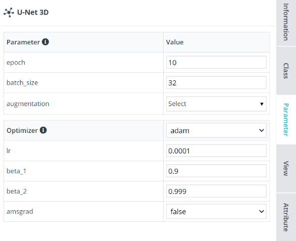Click the amsgrad dropdown chevron
This screenshot has height=241, width=296.
[x=262, y=211]
